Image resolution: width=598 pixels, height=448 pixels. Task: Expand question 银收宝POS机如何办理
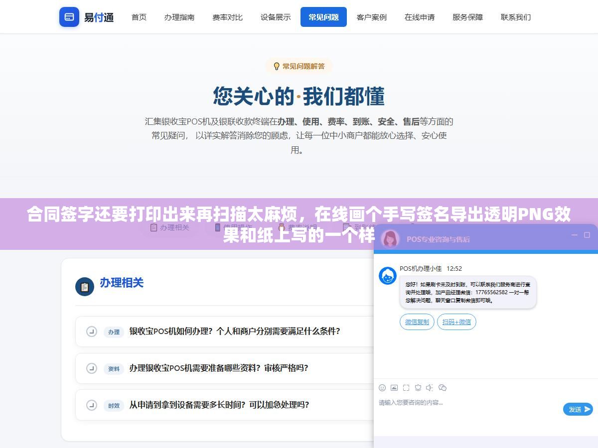225,331
